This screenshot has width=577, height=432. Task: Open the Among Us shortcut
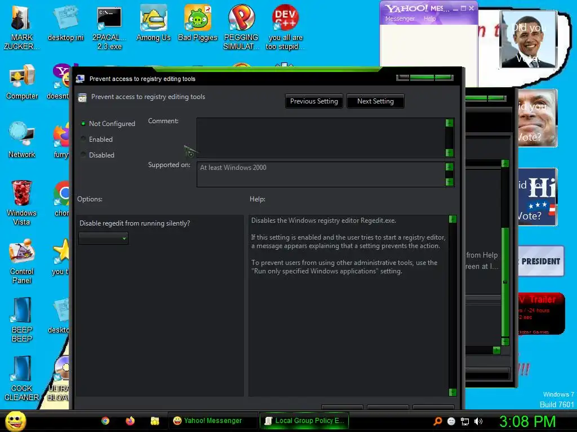153,23
